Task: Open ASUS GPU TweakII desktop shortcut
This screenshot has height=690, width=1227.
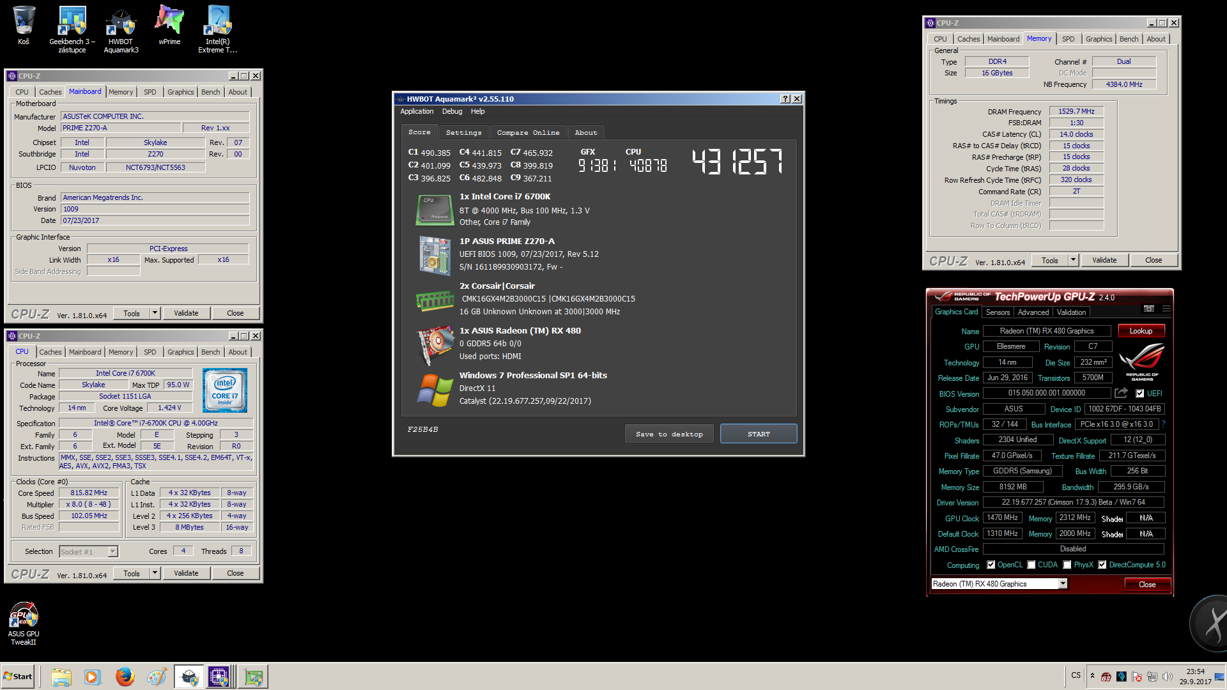Action: pyautogui.click(x=24, y=624)
